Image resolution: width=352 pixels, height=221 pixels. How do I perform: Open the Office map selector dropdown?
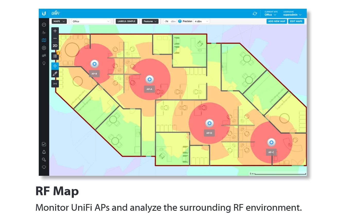pyautogui.click(x=91, y=21)
